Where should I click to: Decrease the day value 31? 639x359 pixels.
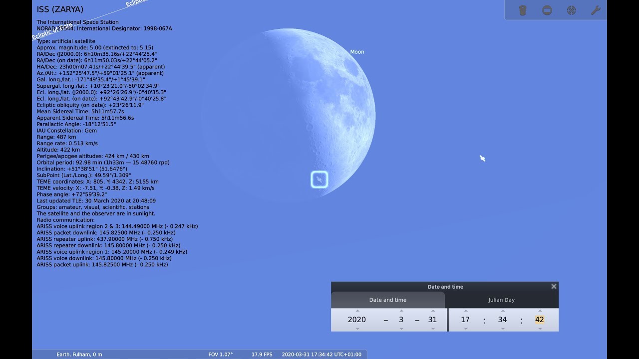click(433, 329)
